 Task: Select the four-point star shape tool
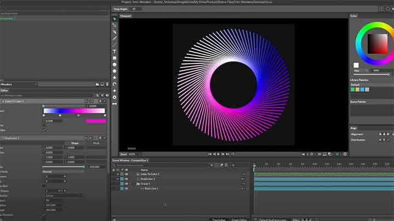point(114,91)
